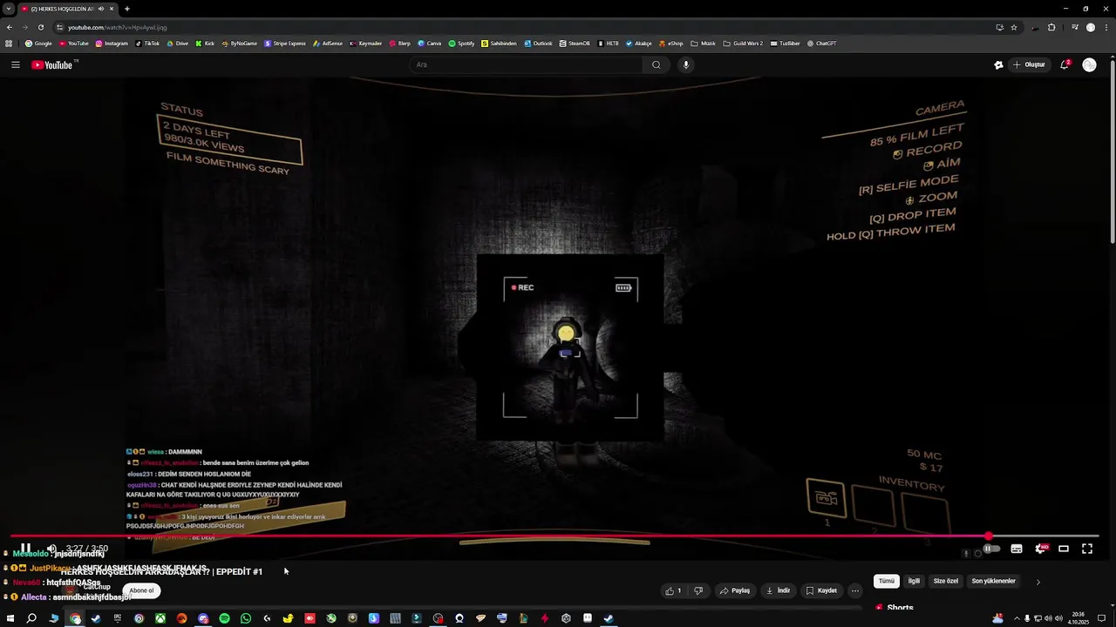Open the SteamDB bookmark
Image resolution: width=1116 pixels, height=627 pixels.
[575, 44]
